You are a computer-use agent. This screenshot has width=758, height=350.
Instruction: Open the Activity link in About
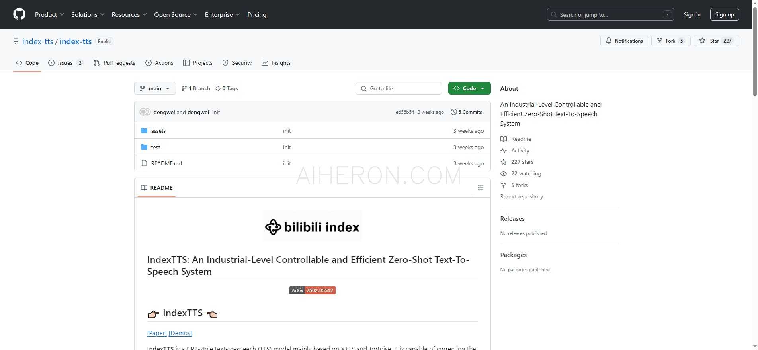click(x=520, y=150)
